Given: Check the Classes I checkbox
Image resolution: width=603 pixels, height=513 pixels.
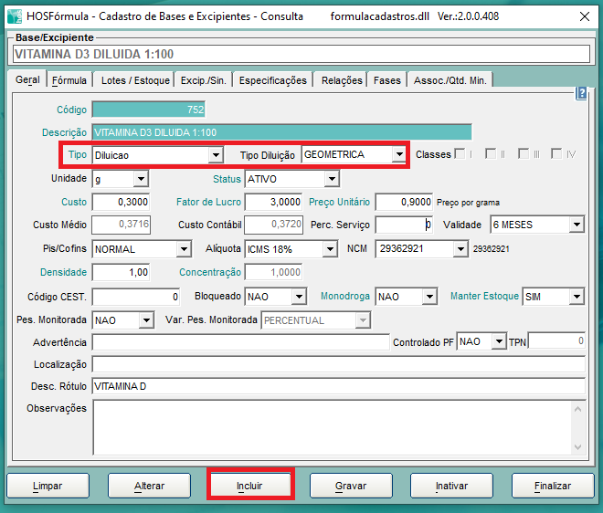Looking at the screenshot, I should click(460, 154).
